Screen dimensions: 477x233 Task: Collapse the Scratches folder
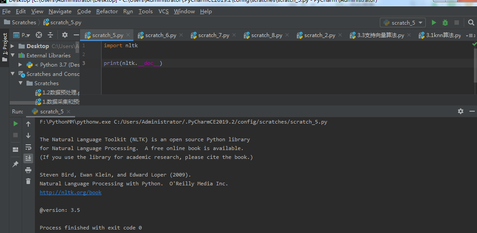click(x=20, y=83)
